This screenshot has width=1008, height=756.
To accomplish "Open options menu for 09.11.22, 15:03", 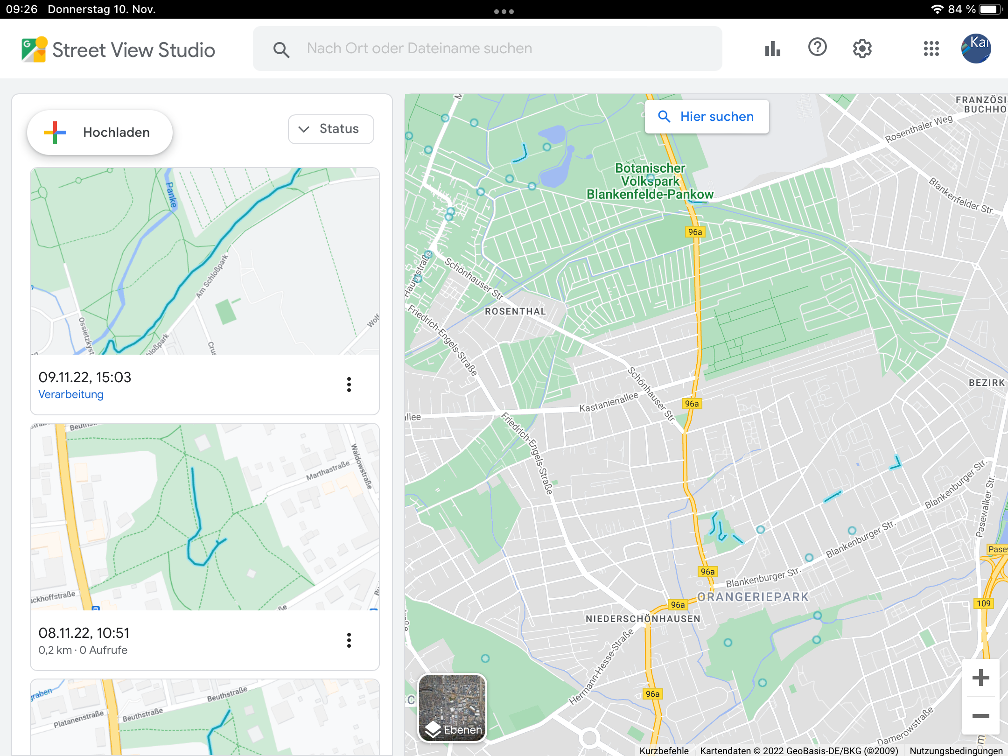I will click(349, 385).
